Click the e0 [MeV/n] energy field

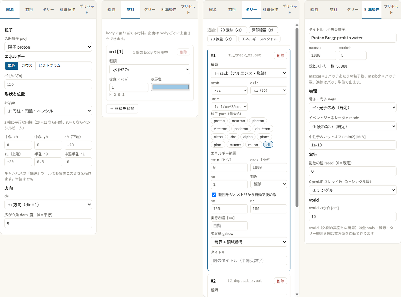coord(48,84)
